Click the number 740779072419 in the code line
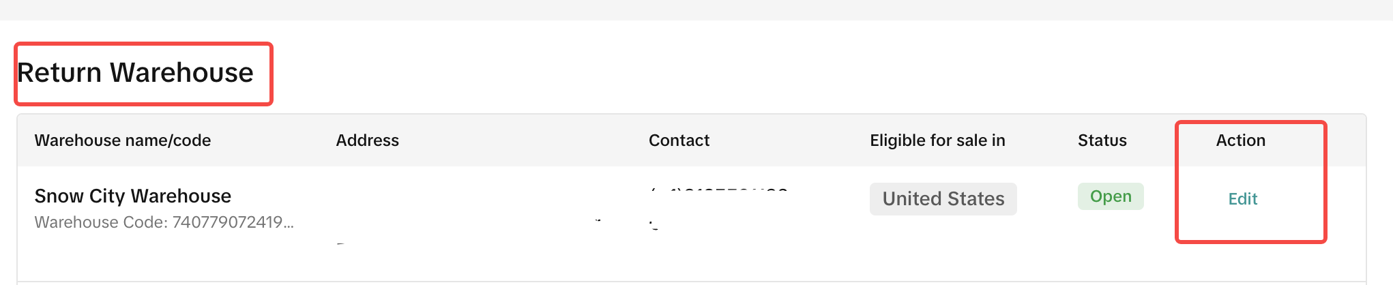Image resolution: width=1393 pixels, height=285 pixels. click(x=227, y=222)
